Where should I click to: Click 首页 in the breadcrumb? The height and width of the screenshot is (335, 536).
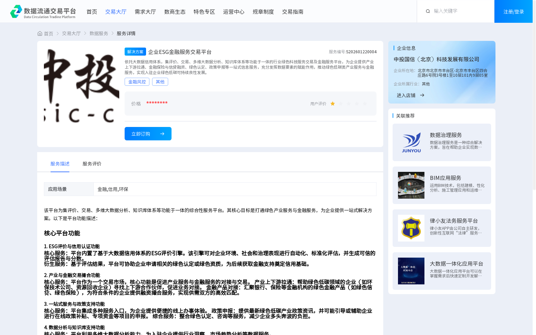(49, 33)
